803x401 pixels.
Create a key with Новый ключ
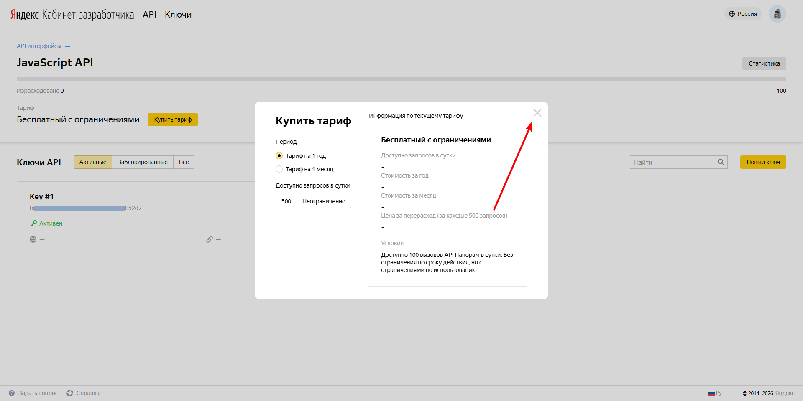(x=763, y=162)
